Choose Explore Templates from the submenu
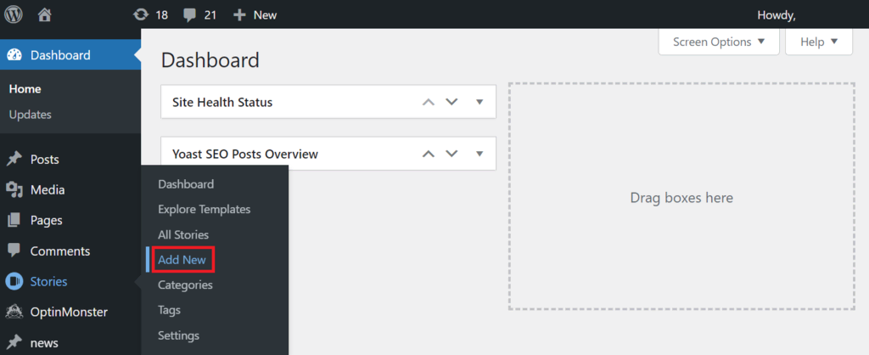This screenshot has height=355, width=869. tap(204, 209)
